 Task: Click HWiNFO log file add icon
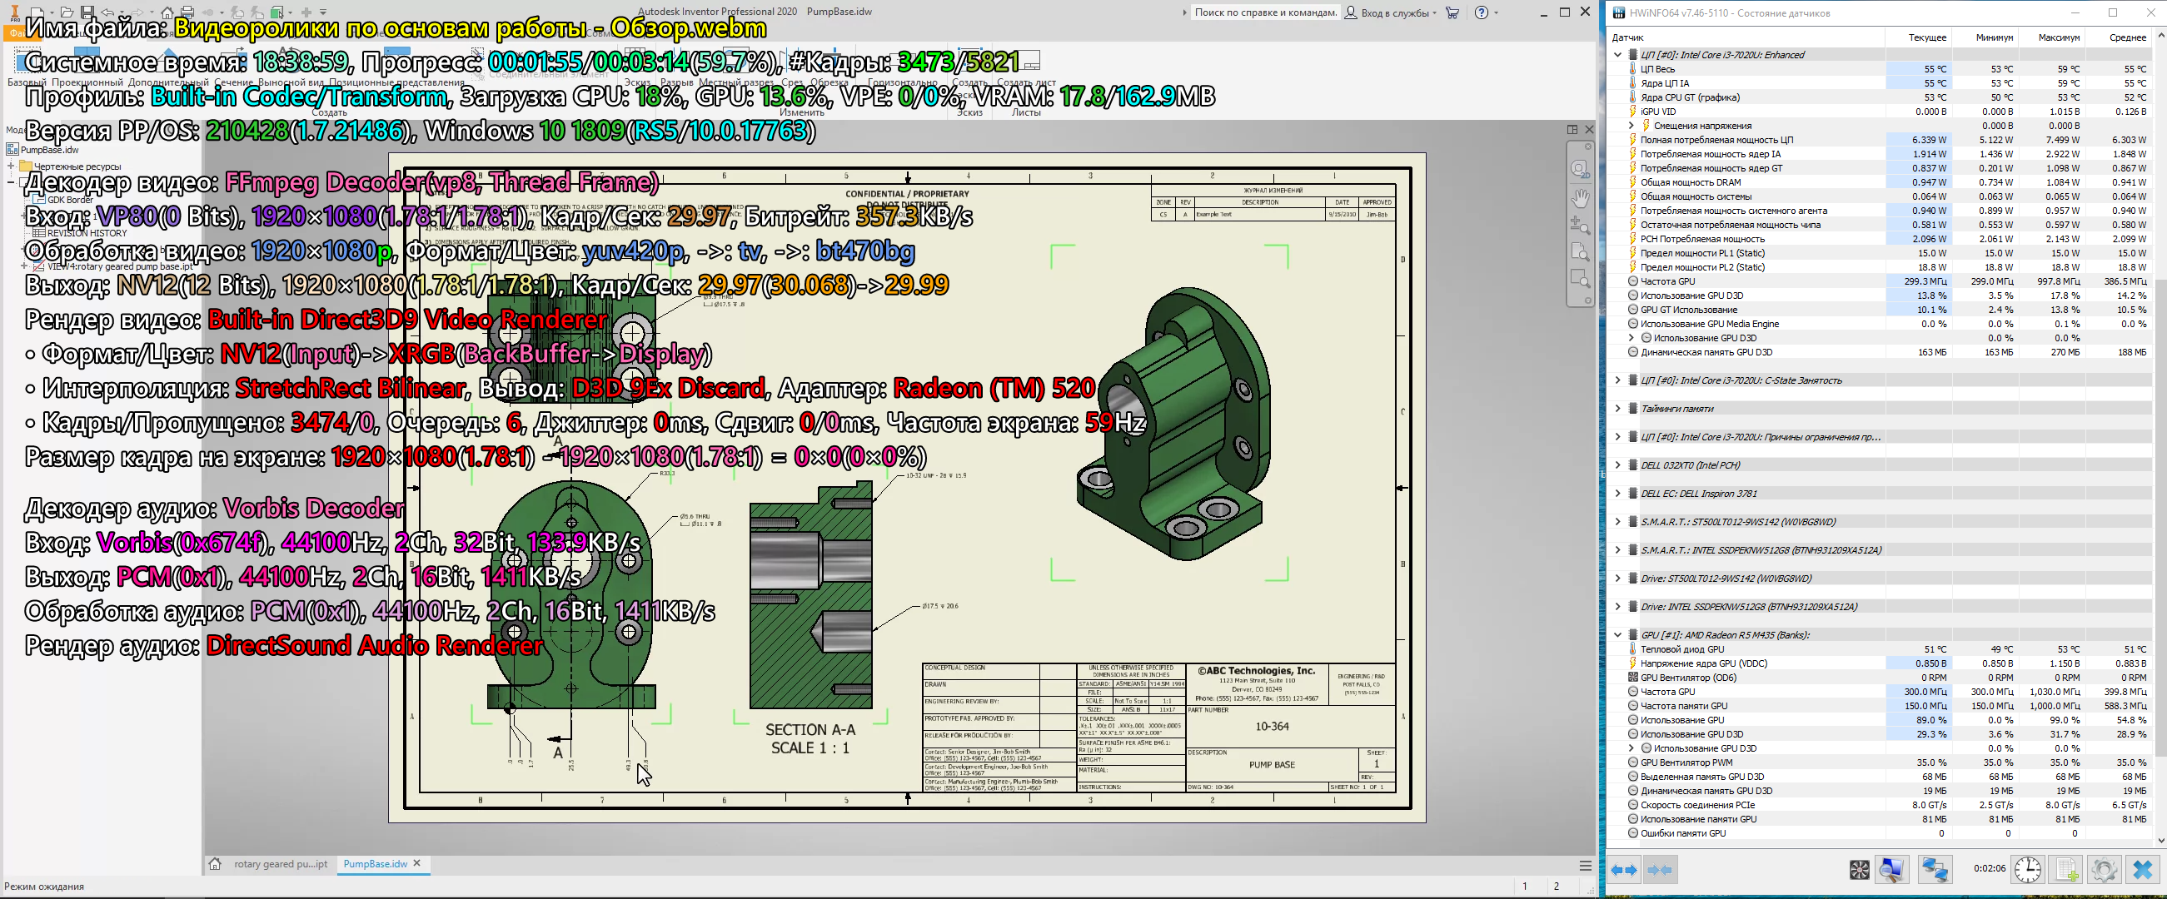2066,870
